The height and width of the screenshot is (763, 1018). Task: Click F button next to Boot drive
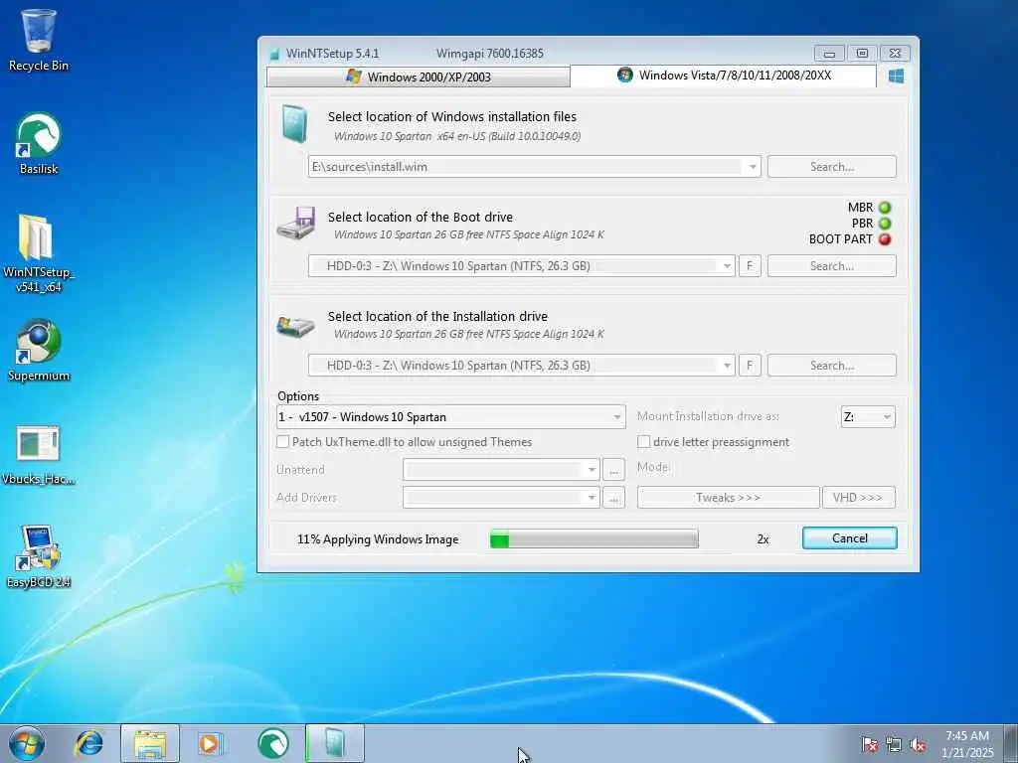750,266
